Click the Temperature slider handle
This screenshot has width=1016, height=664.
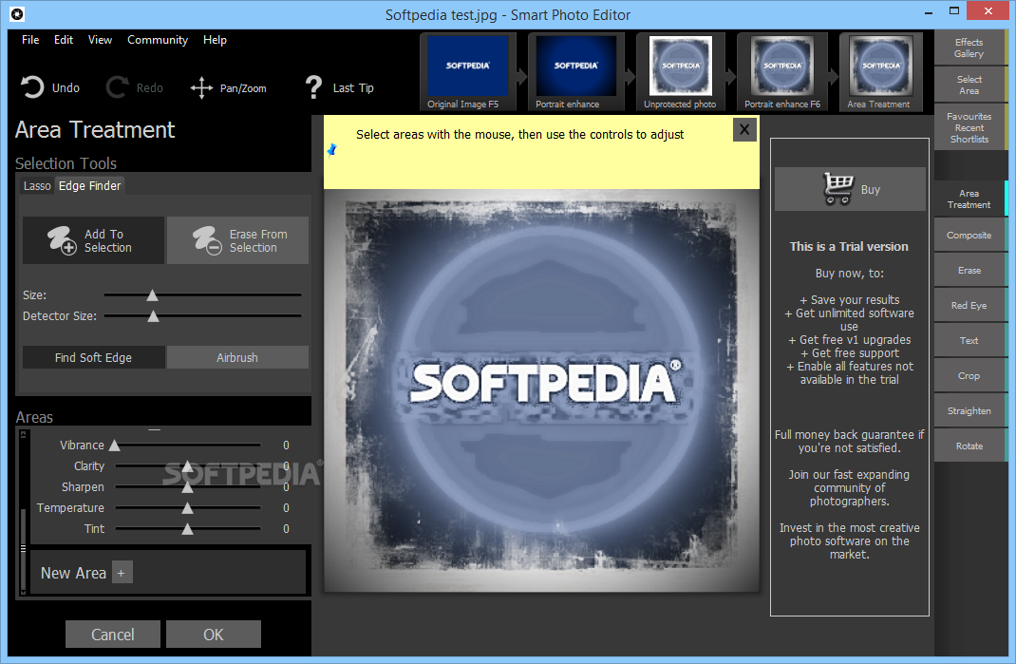tap(187, 507)
